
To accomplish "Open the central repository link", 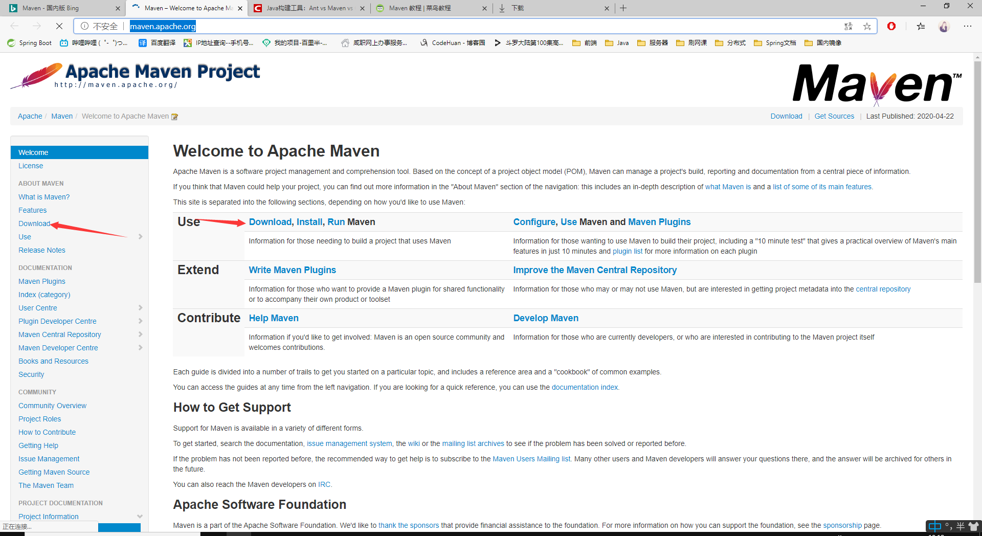I will [x=883, y=289].
